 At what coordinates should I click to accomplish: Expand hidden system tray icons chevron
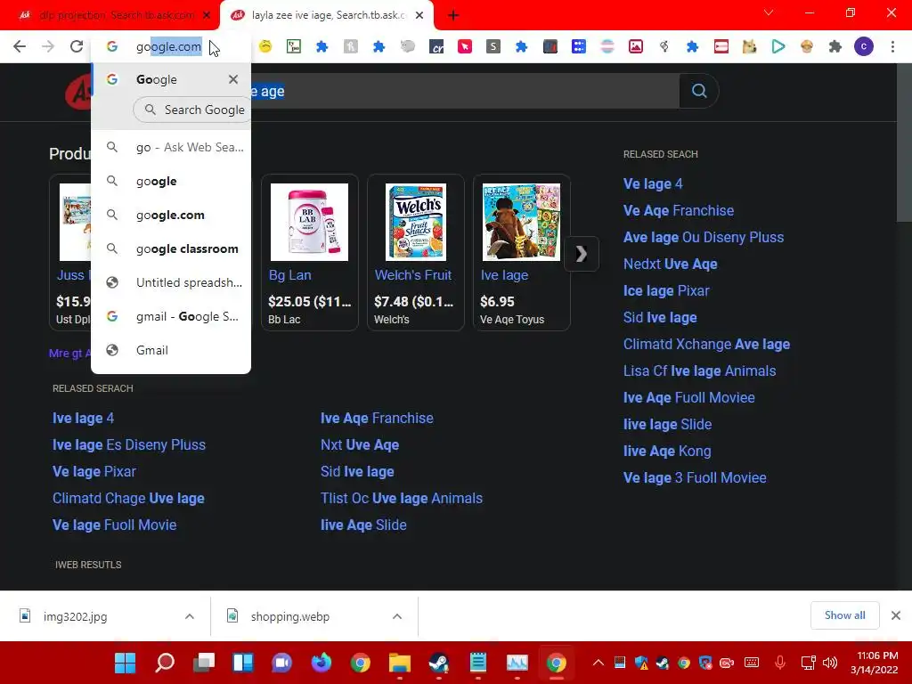598,663
